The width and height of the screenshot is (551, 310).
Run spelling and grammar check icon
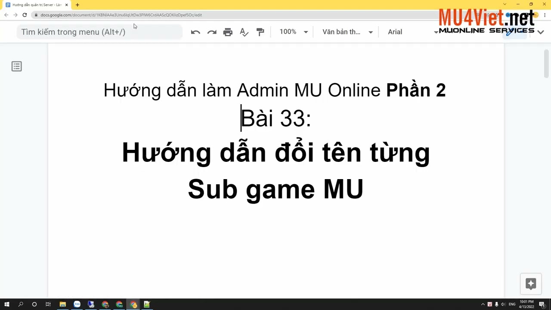click(x=244, y=32)
